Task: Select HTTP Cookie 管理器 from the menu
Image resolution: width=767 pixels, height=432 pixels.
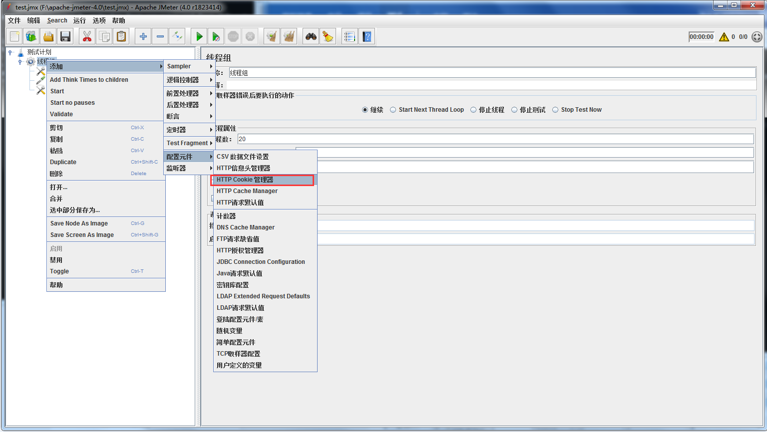Action: 247,180
